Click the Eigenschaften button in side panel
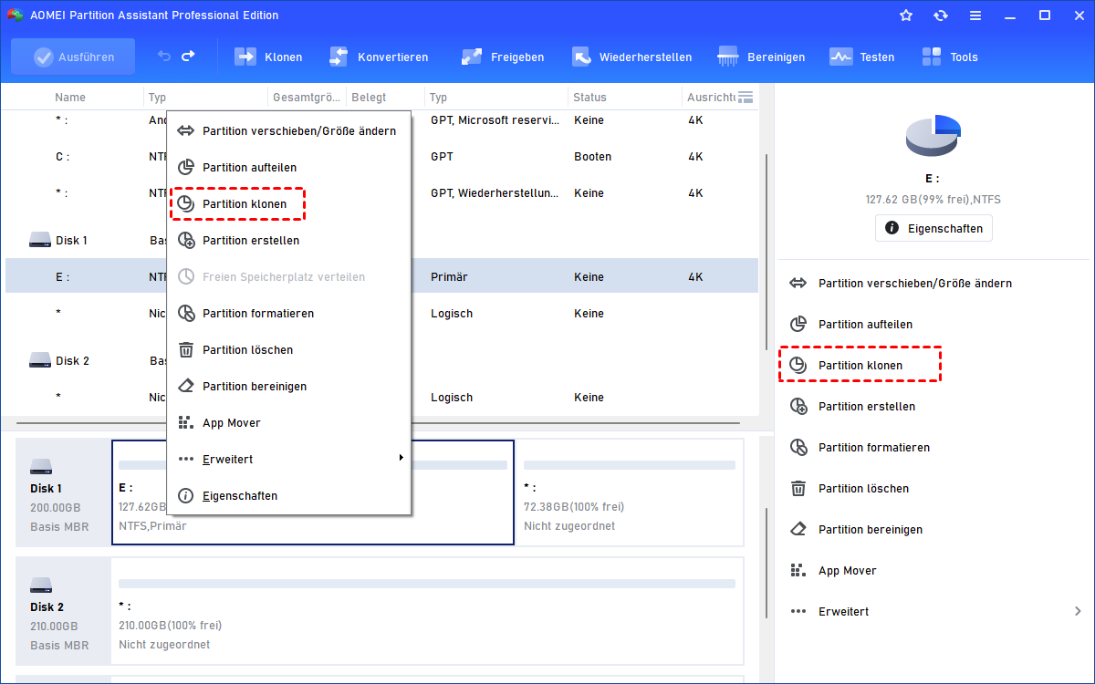The image size is (1095, 684). 933,228
